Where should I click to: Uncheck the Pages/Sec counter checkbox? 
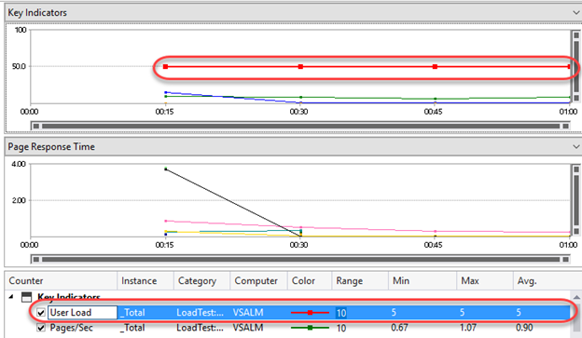41,328
